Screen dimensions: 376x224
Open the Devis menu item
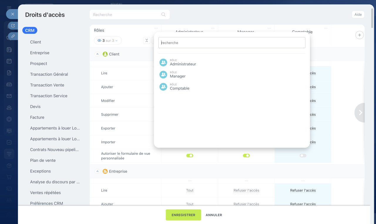coord(35,107)
